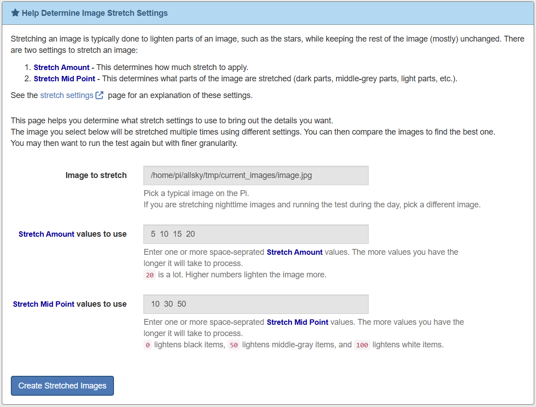This screenshot has width=536, height=407.
Task: Click the bold Stretch Mid Point in the help text
Action: click(297, 322)
